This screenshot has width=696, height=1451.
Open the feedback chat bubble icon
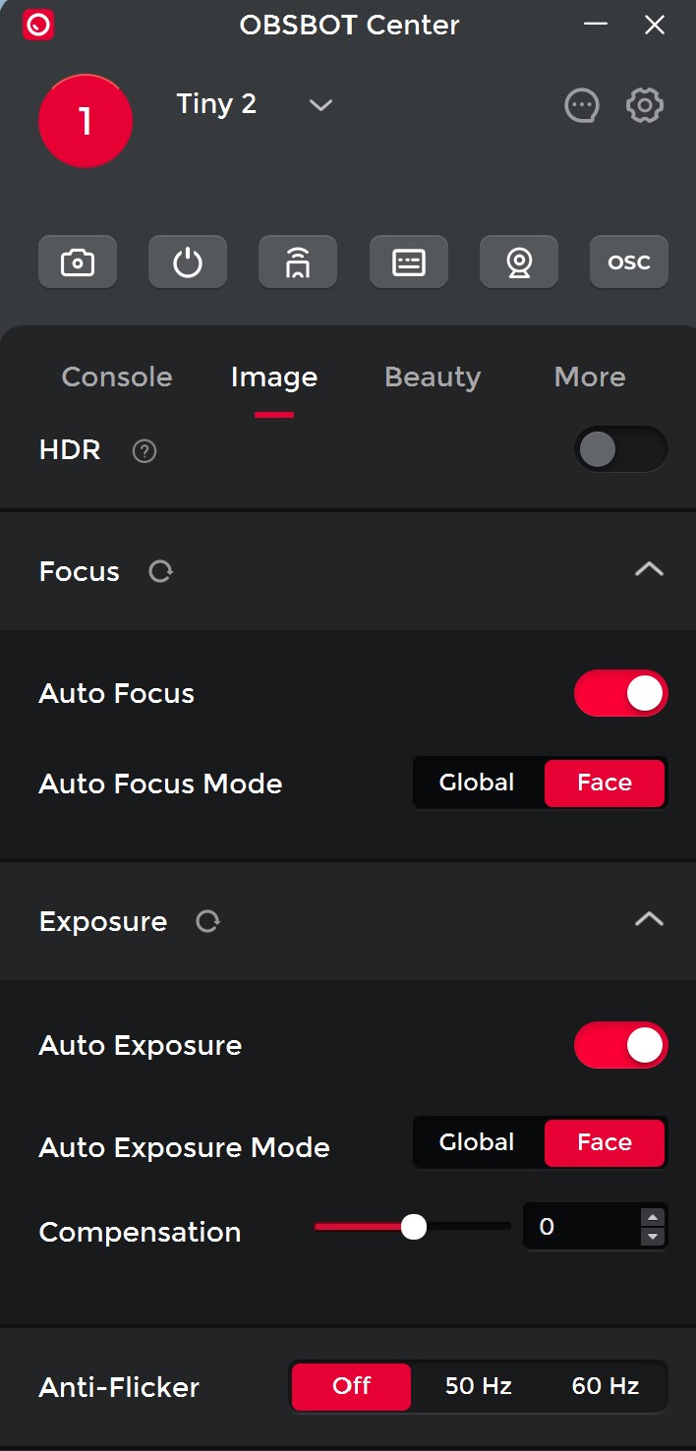(x=582, y=105)
